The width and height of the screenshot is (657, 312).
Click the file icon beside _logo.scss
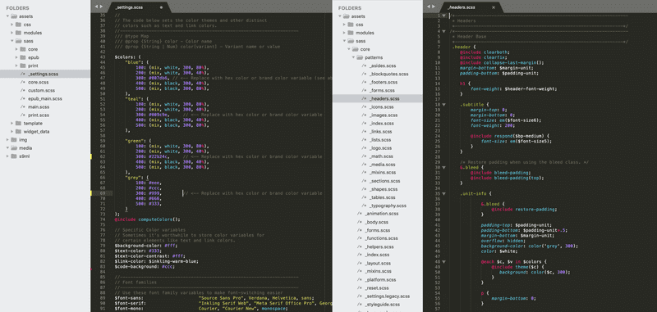(364, 148)
